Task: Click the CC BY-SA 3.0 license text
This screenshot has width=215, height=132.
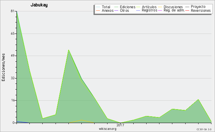Action: point(204,129)
